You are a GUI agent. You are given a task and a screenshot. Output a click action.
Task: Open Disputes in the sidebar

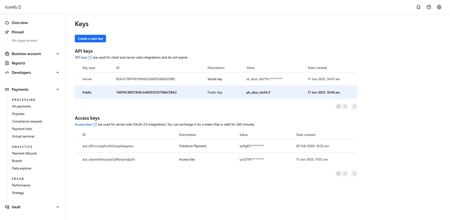click(x=18, y=114)
